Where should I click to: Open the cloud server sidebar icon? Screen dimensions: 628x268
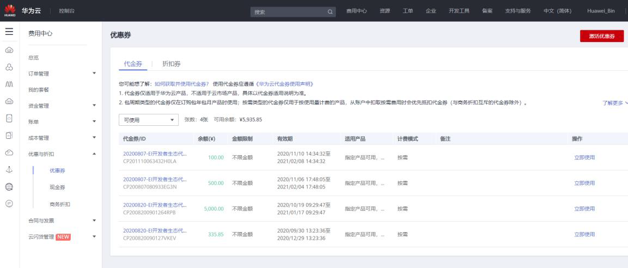click(x=9, y=50)
